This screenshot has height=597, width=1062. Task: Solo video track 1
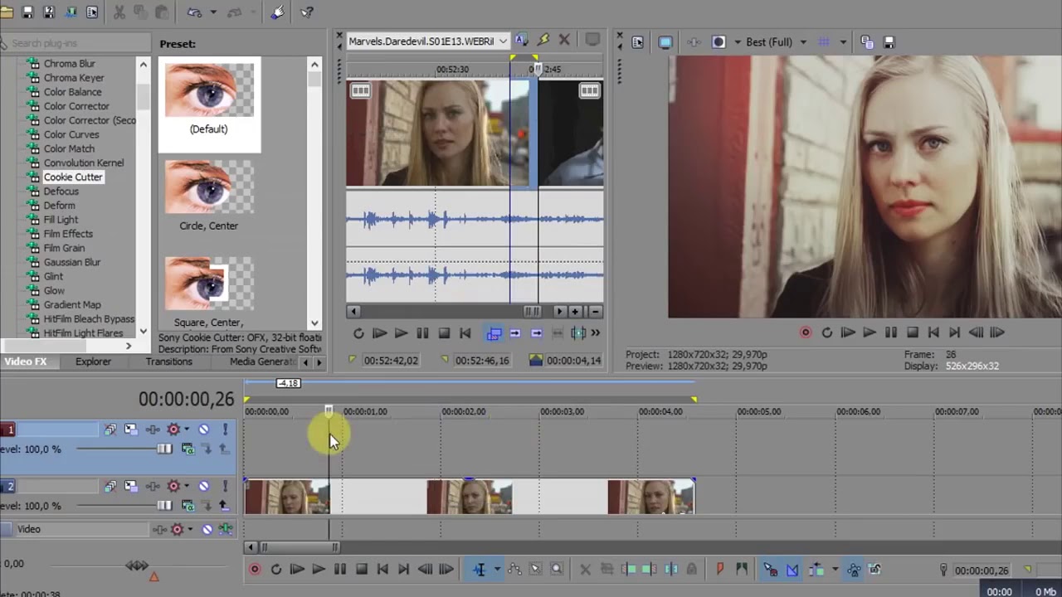click(225, 430)
